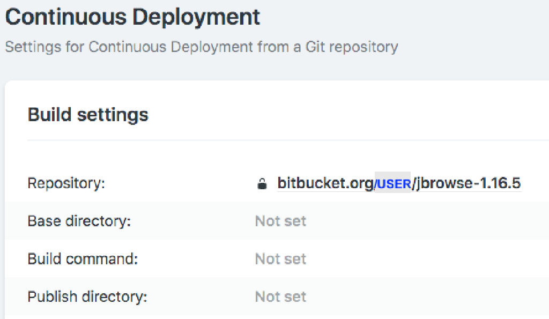549x319 pixels.
Task: Click the Publish directory 'Not set' field
Action: pyautogui.click(x=280, y=296)
